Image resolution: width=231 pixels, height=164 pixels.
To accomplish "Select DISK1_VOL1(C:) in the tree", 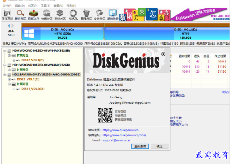I will tap(28, 79).
